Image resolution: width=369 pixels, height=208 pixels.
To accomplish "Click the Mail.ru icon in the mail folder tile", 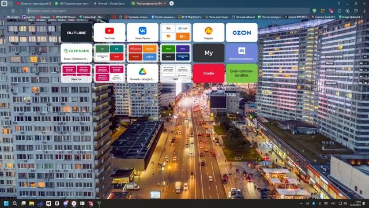I will click(x=183, y=28).
